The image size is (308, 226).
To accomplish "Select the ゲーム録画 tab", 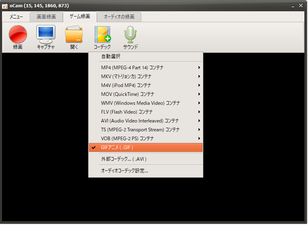I will point(80,17).
